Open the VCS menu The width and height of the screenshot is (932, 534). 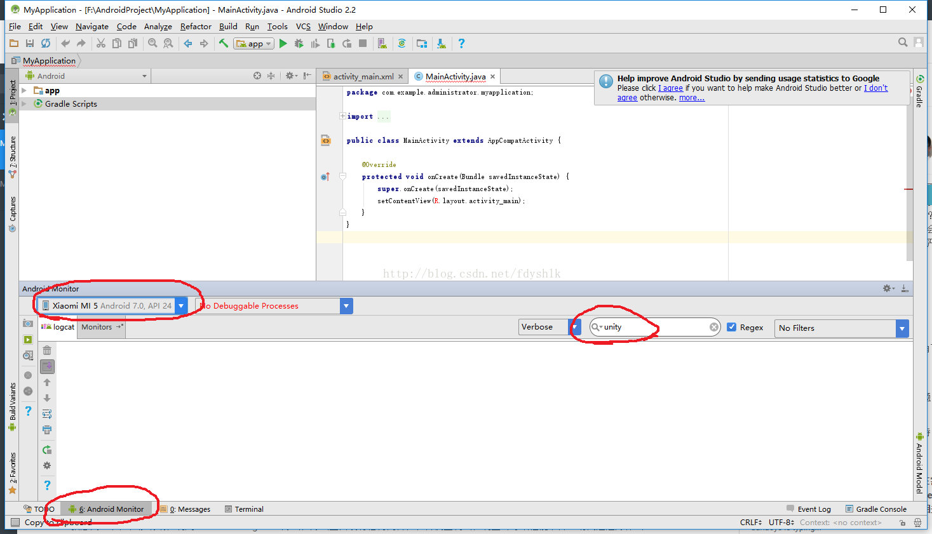click(303, 27)
